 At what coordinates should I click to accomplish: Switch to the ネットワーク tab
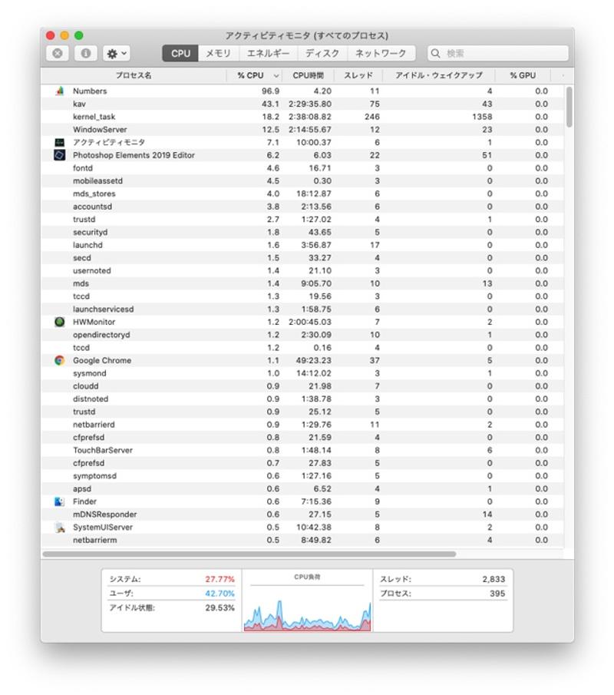click(x=381, y=54)
